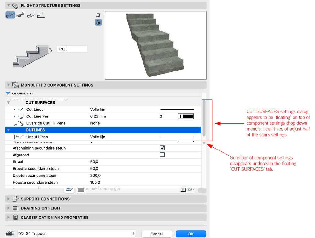Click the Uncut Lines row icon
This screenshot has height=238, width=315.
tap(19, 137)
